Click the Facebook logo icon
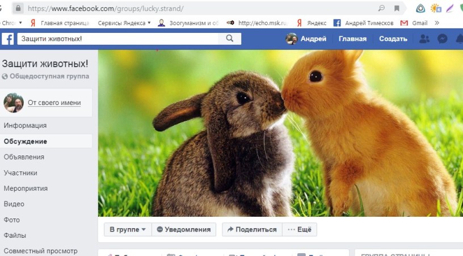 coord(8,39)
